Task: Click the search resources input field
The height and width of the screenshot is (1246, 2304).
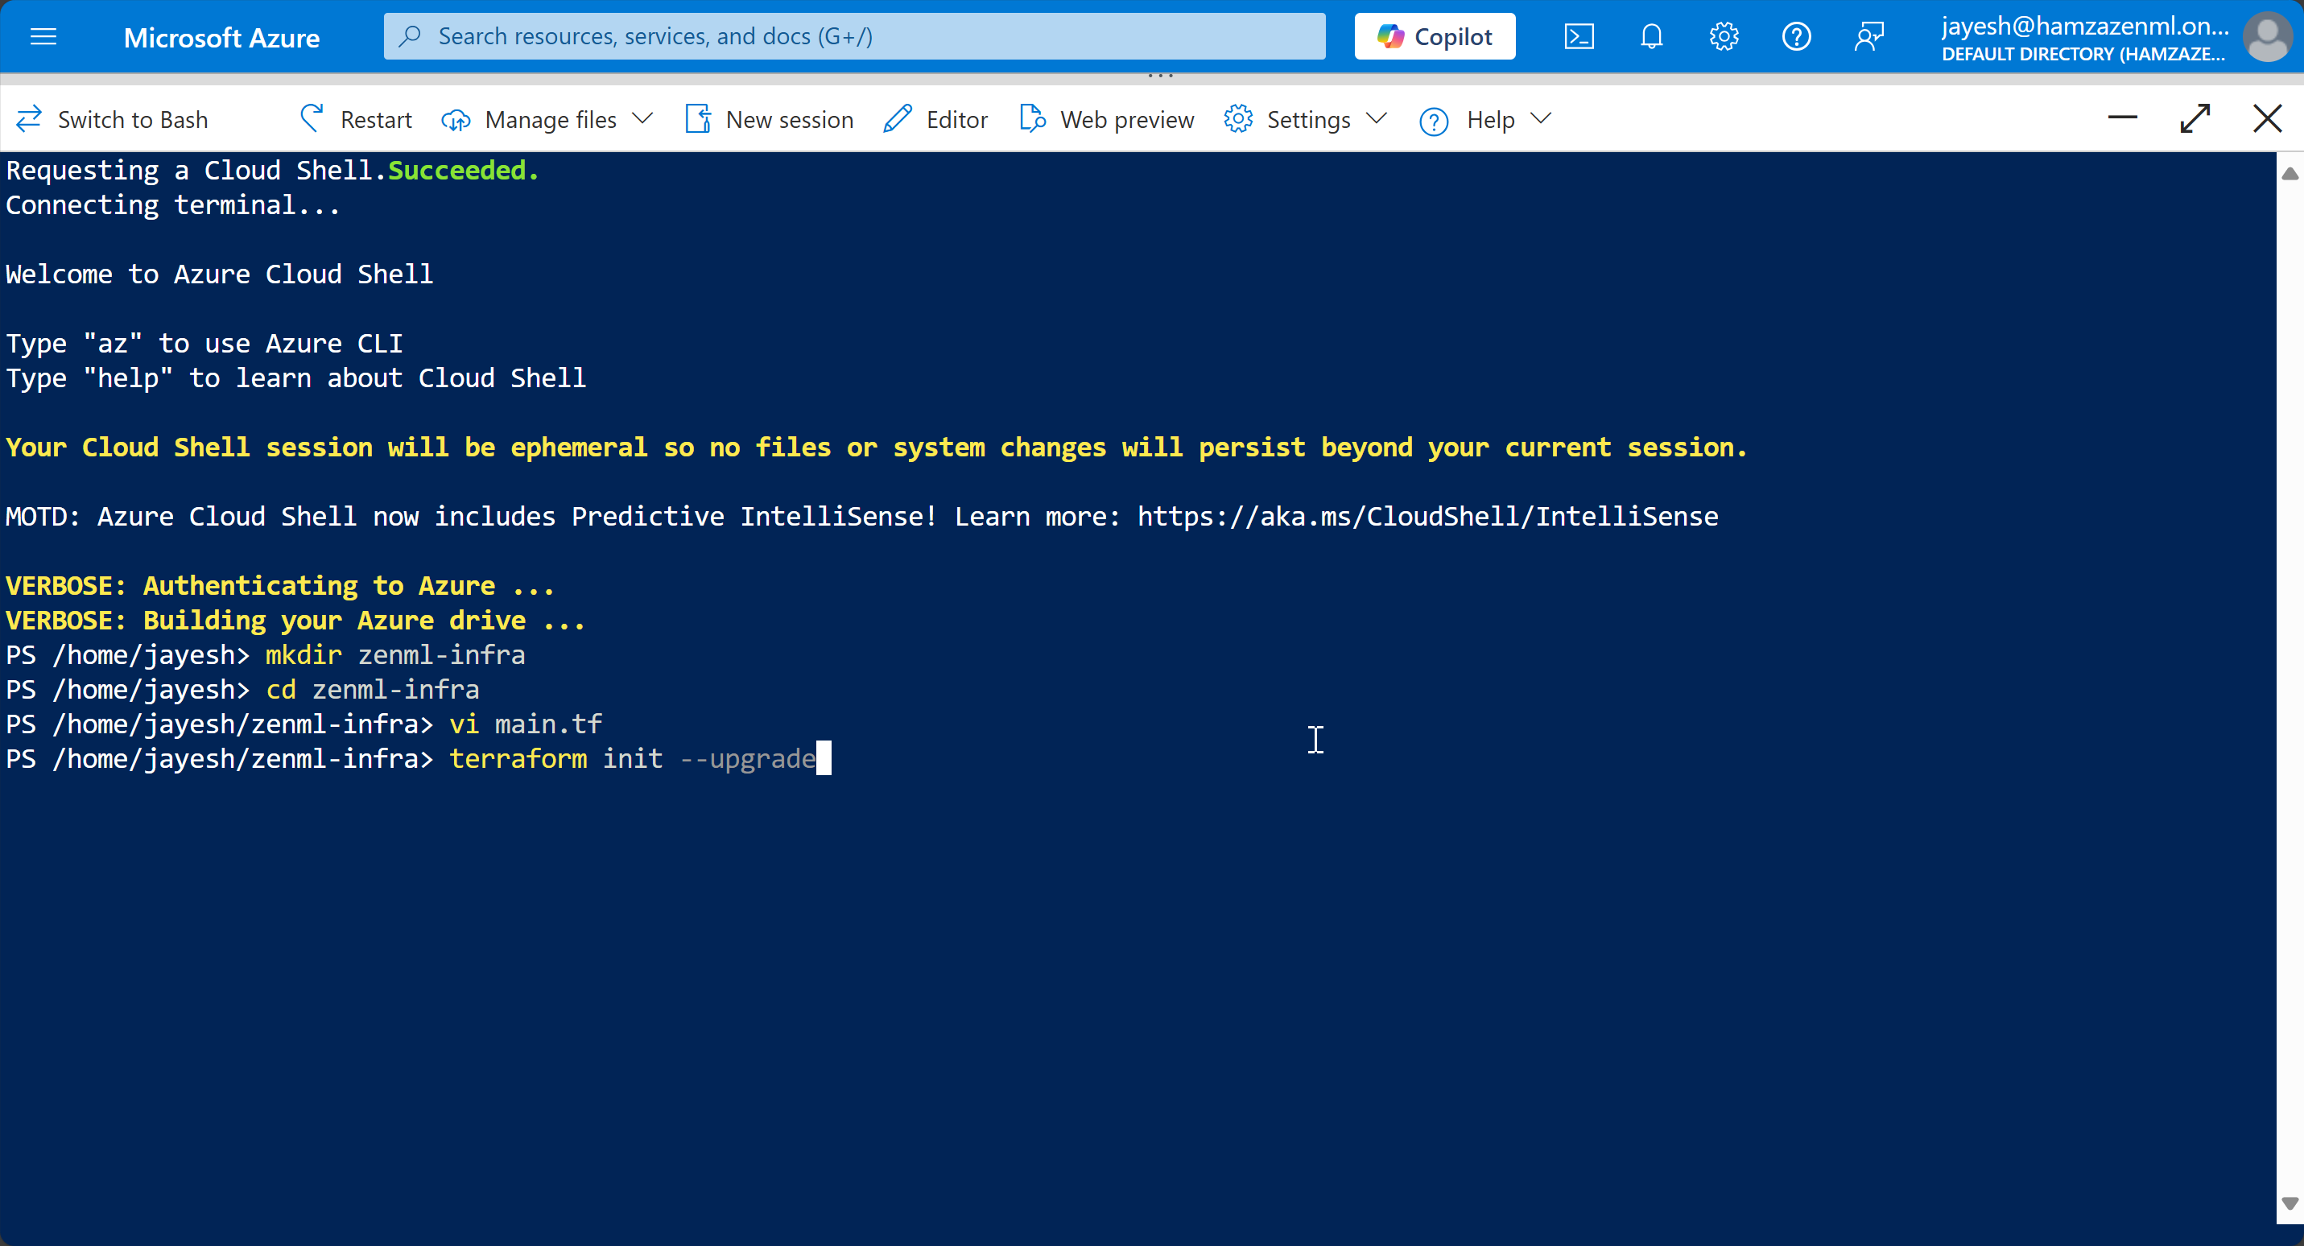Action: point(854,35)
